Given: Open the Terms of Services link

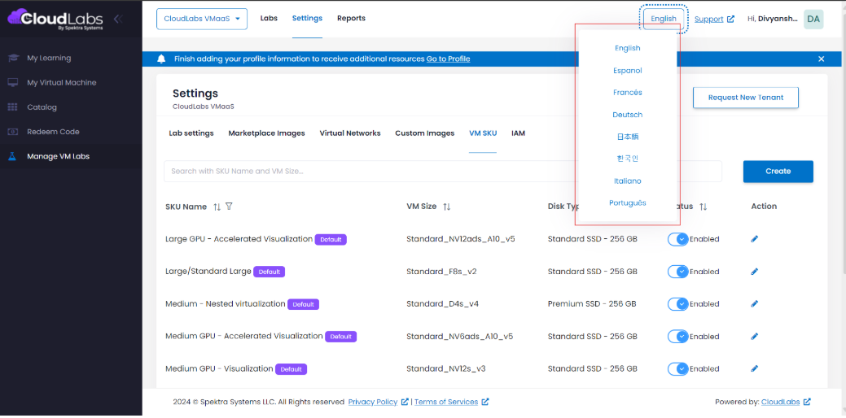Looking at the screenshot, I should point(446,402).
